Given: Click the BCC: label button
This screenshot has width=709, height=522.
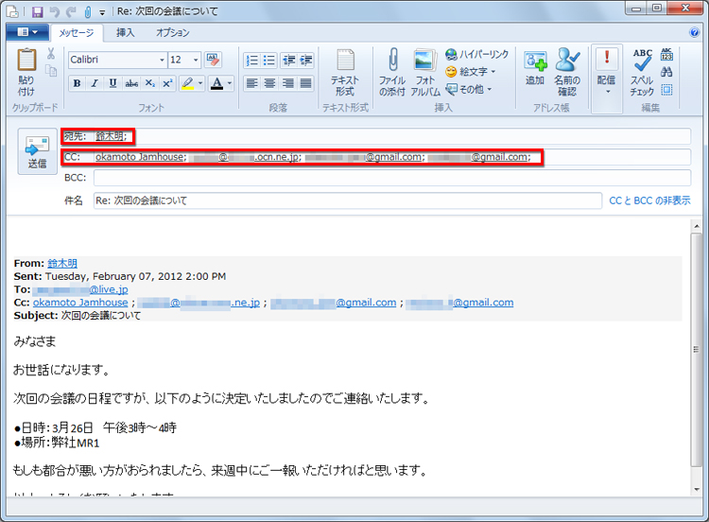Looking at the screenshot, I should 75,178.
